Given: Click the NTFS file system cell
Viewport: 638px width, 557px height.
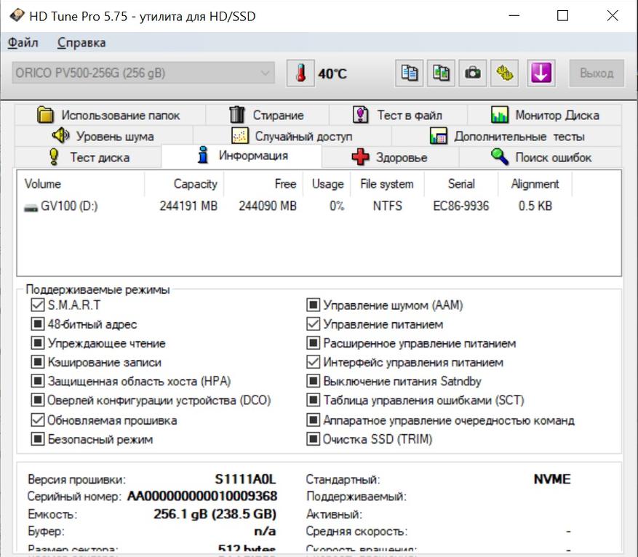Looking at the screenshot, I should coord(387,206).
